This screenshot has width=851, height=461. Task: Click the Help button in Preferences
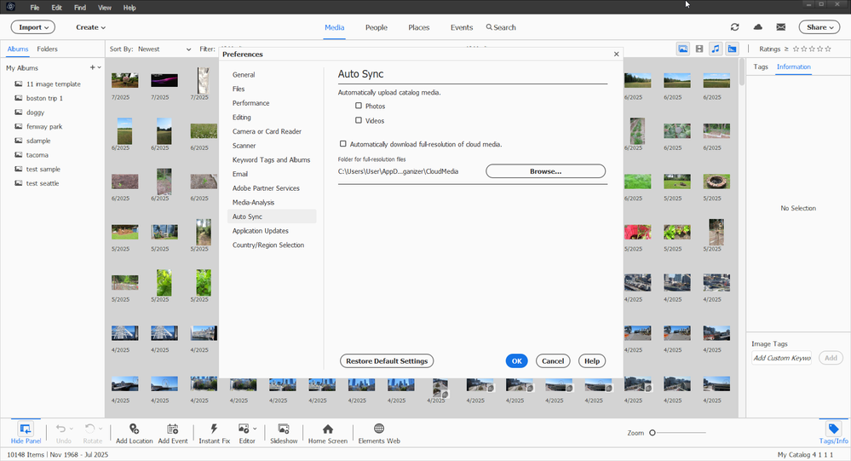pyautogui.click(x=591, y=361)
